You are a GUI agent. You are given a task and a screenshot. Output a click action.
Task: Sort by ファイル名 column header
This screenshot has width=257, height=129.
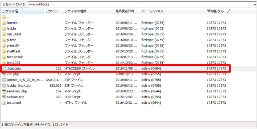click(x=22, y=11)
